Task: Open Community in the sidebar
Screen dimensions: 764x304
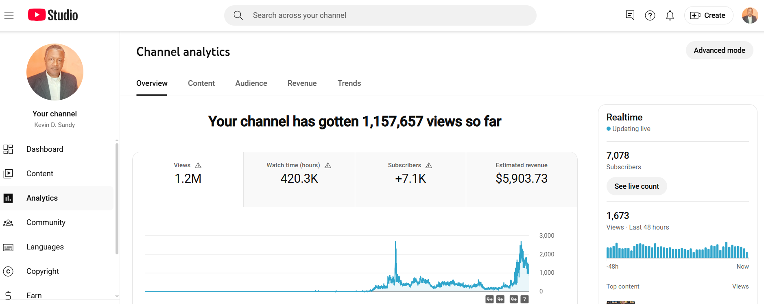Action: pos(57,223)
